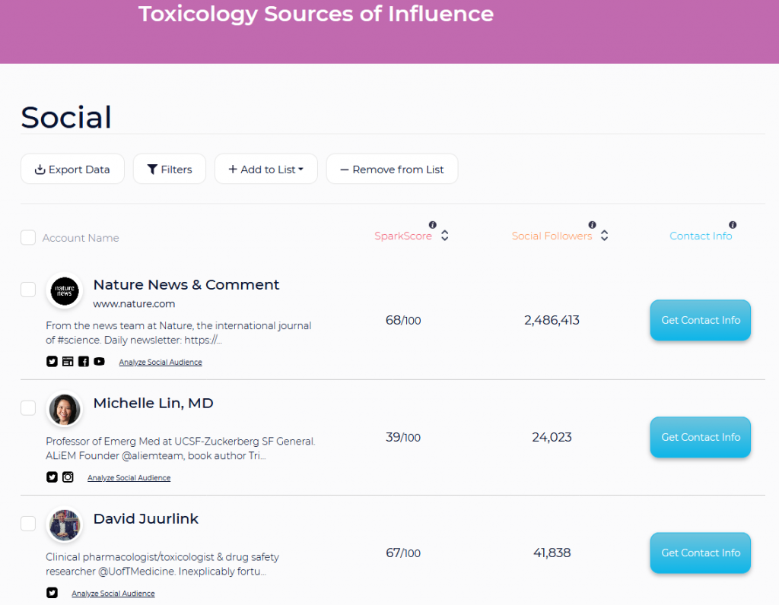Open the Add to List dropdown
The width and height of the screenshot is (779, 605).
(266, 169)
